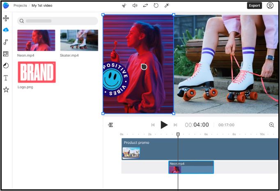Click the blue app logo

6,5
